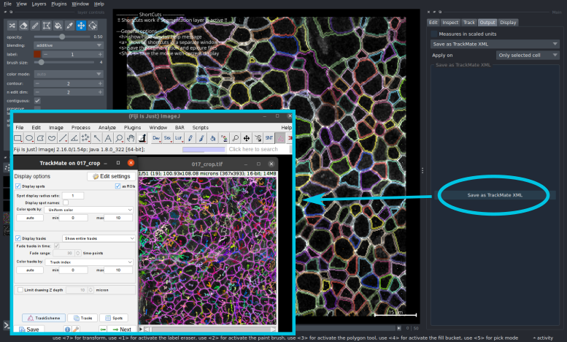Click ImageJ magnifying glass zoom tool
Screen dimensions: 567x342
[118, 137]
